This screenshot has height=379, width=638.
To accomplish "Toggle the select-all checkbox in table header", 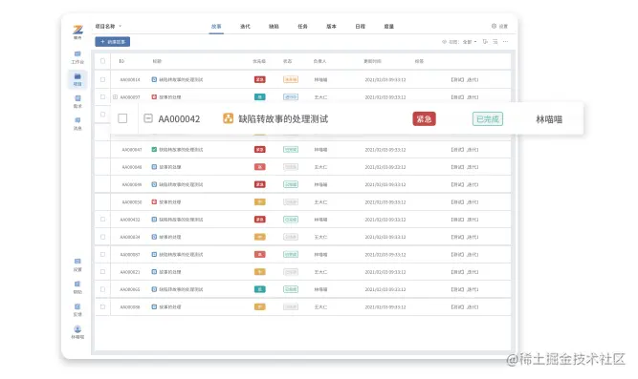I will [x=102, y=61].
